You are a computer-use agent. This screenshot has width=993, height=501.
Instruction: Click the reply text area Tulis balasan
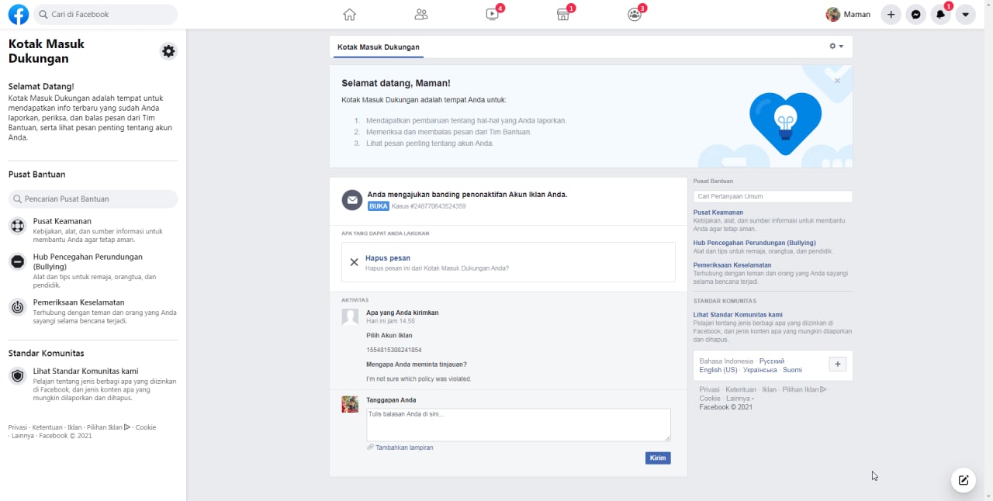(518, 425)
